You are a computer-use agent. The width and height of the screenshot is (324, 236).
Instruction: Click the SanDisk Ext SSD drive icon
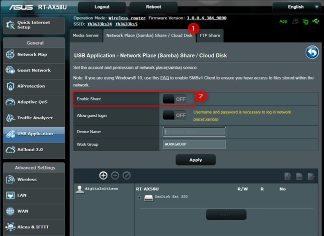(x=148, y=198)
